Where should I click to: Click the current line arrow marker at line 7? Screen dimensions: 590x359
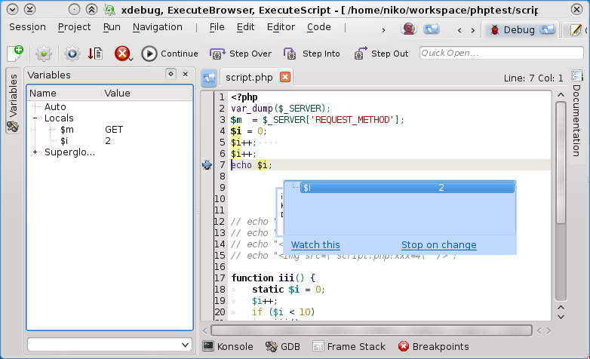[207, 165]
